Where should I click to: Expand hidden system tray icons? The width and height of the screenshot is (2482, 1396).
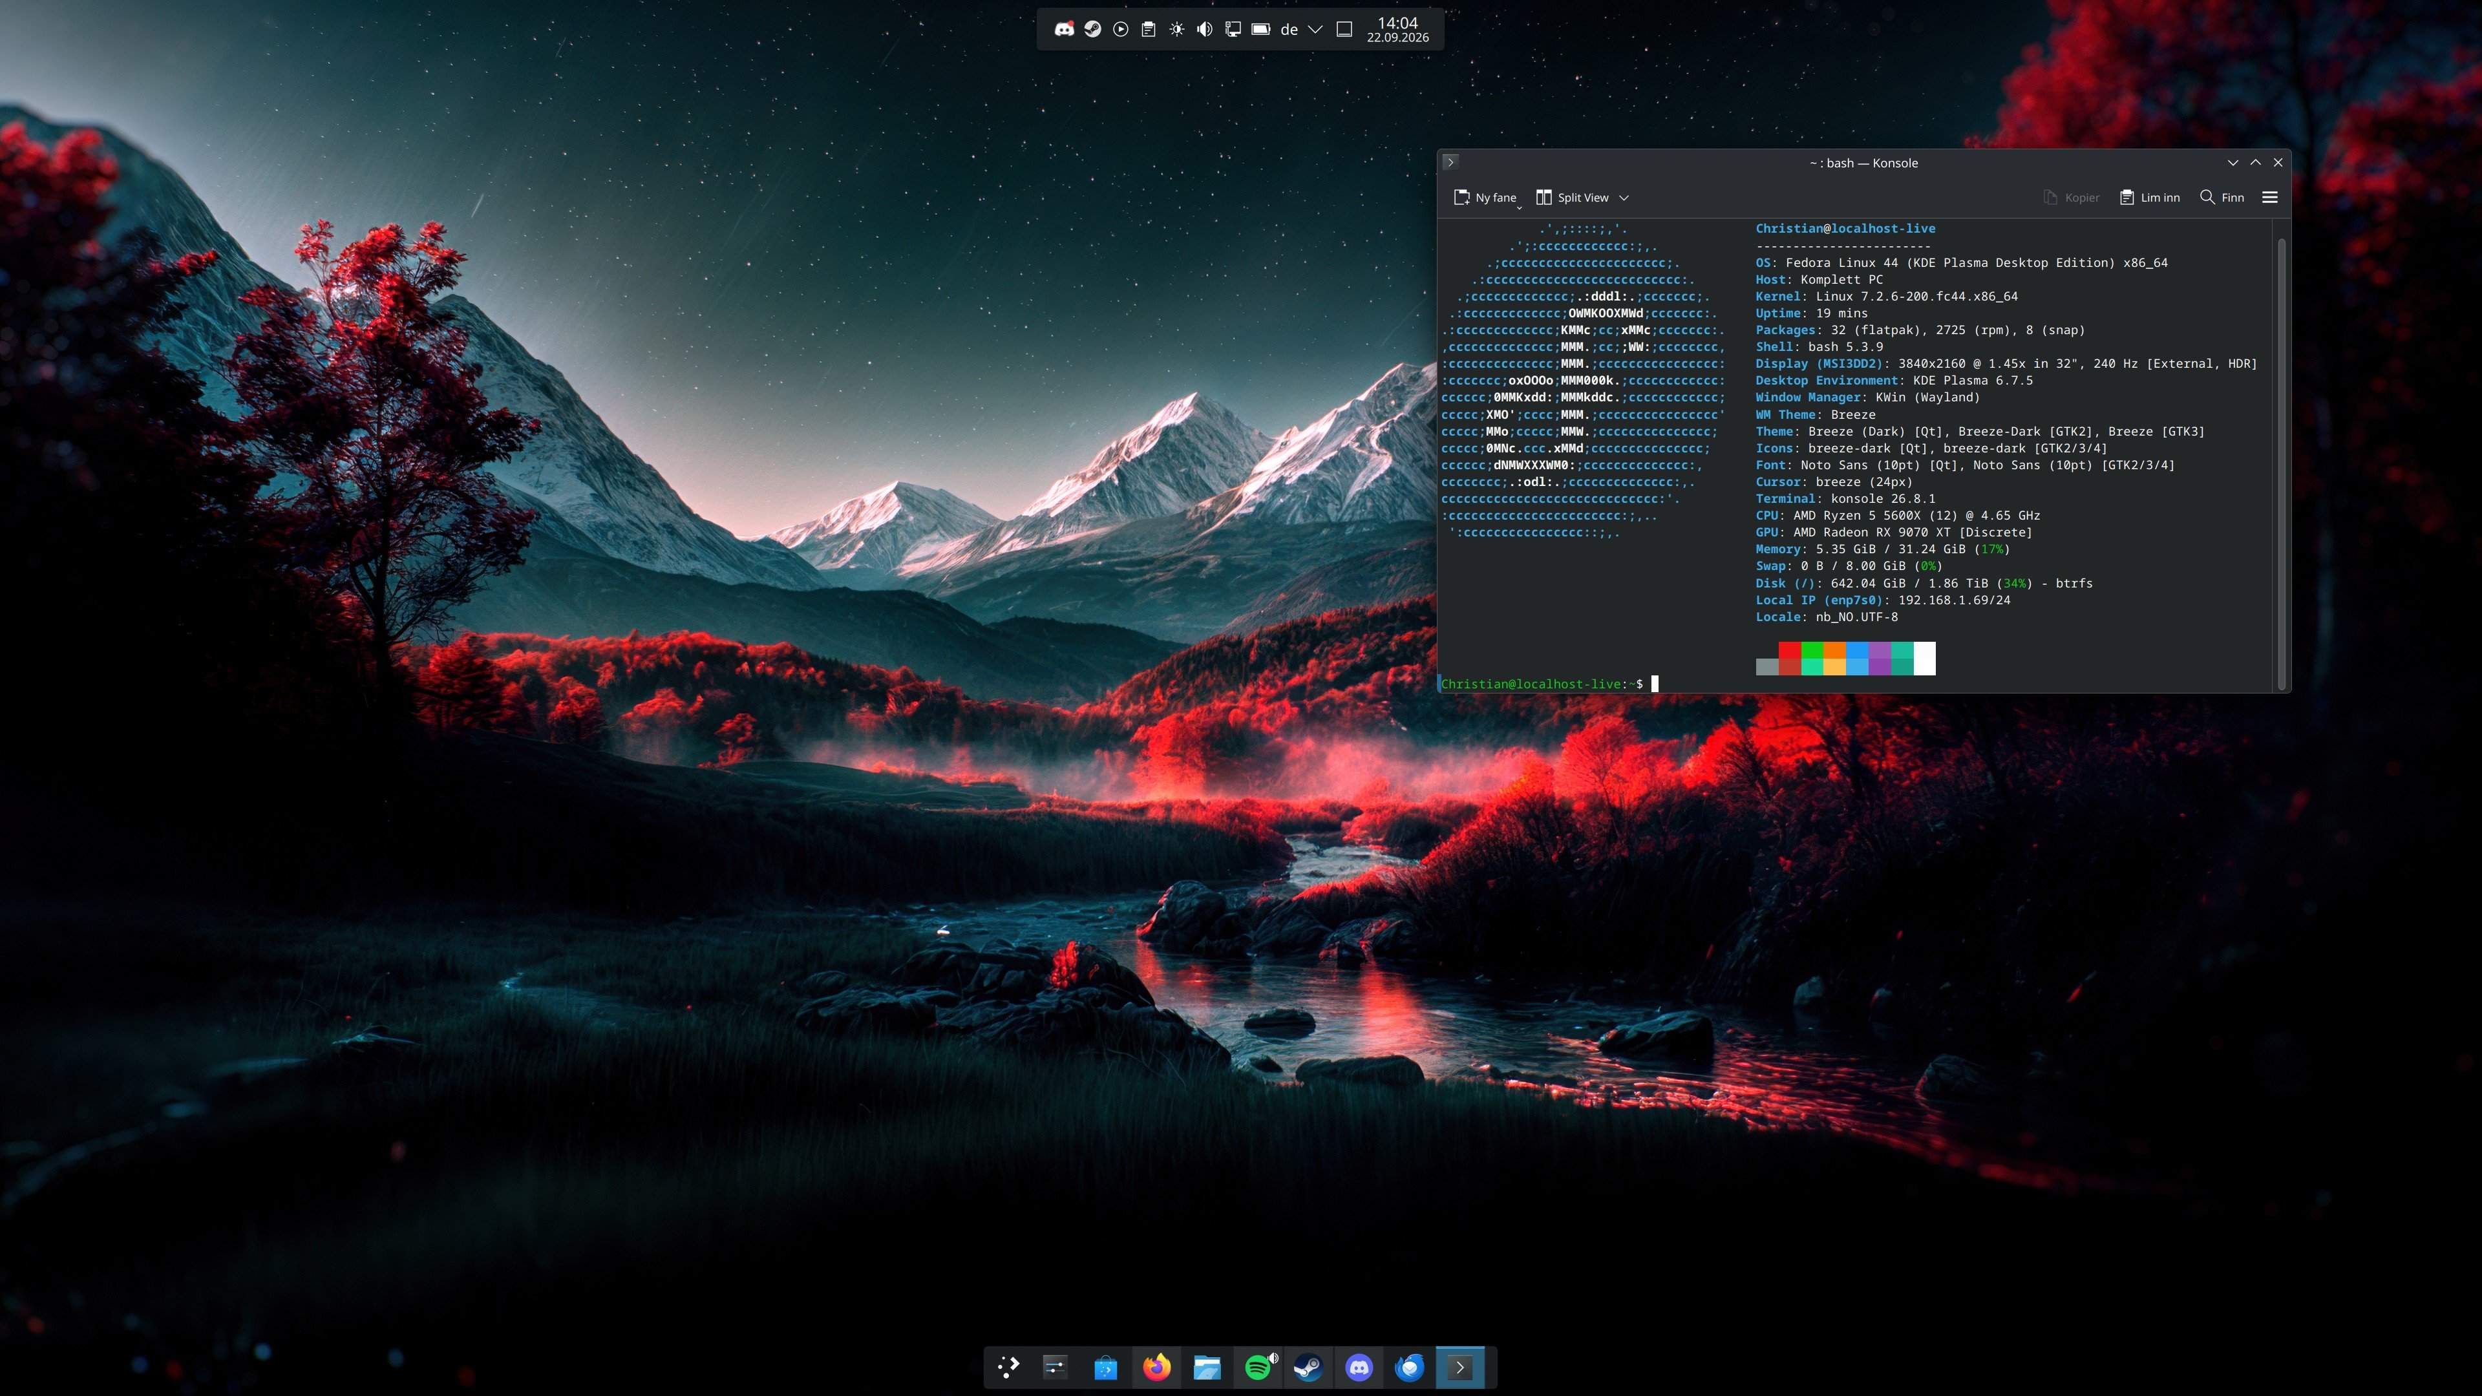pyautogui.click(x=1315, y=29)
